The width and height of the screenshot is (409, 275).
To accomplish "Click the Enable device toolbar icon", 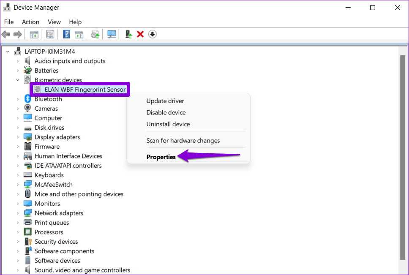I will coord(128,34).
